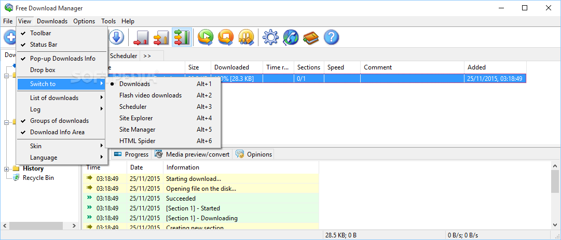Open the File menu
Screen dimensions: 561x240
(8, 21)
